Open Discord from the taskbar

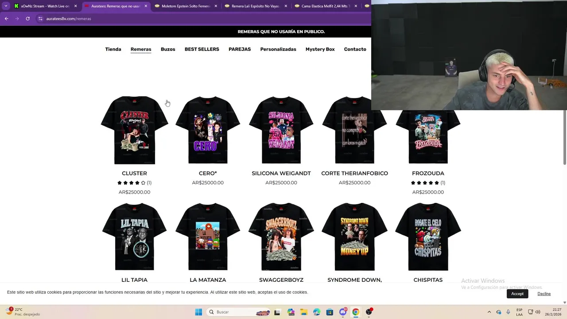343,312
